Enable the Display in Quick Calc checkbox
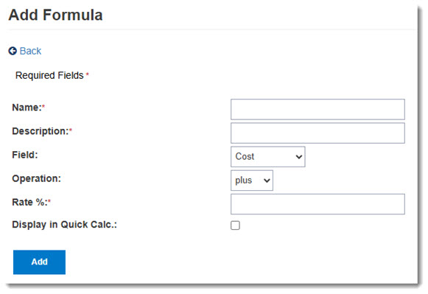The image size is (428, 294). 235,225
